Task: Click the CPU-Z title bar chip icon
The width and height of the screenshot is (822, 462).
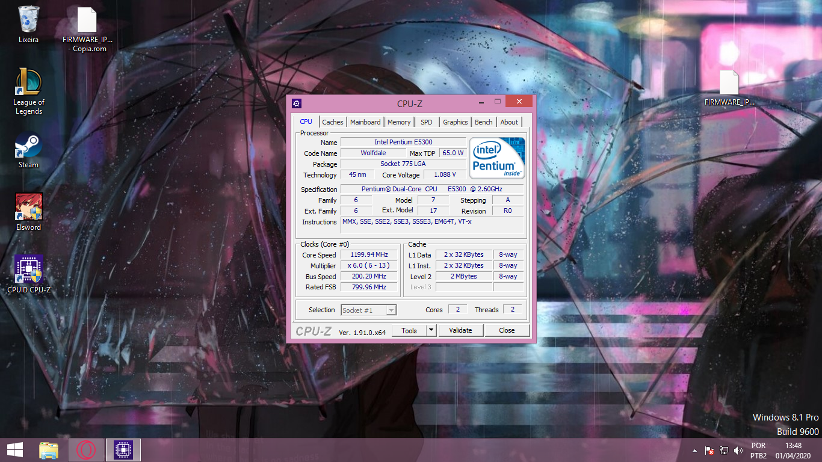Action: (x=297, y=103)
